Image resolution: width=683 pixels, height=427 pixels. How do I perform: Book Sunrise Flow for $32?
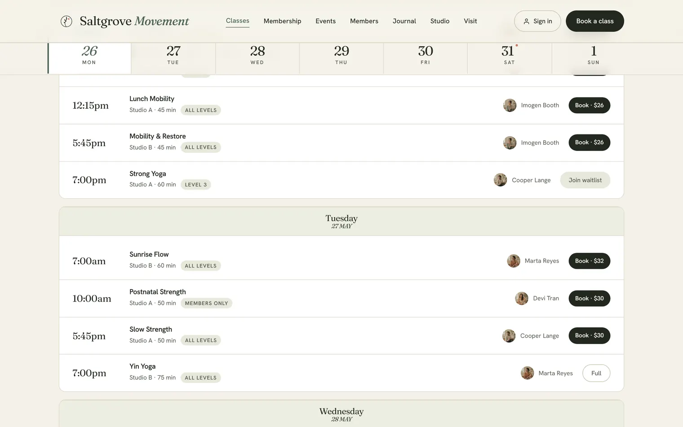tap(589, 261)
